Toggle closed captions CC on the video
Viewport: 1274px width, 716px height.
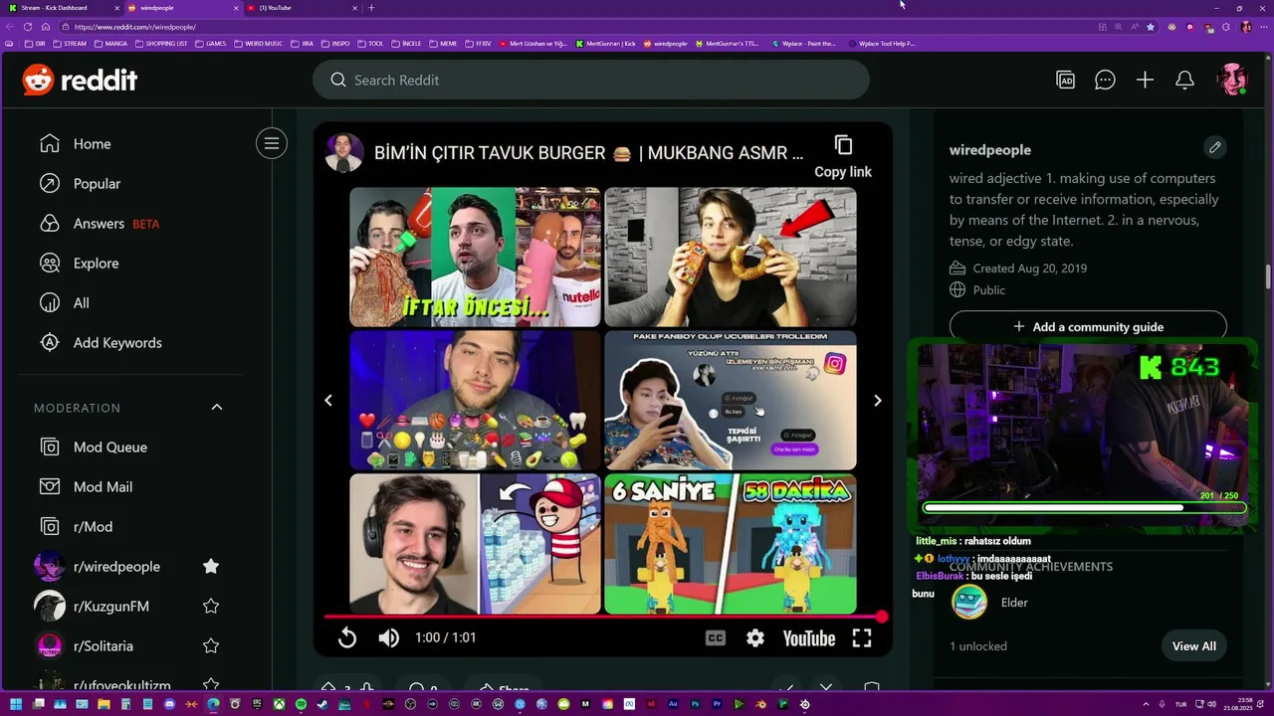coord(715,638)
